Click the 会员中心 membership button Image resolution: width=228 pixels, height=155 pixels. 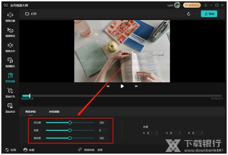(x=192, y=5)
